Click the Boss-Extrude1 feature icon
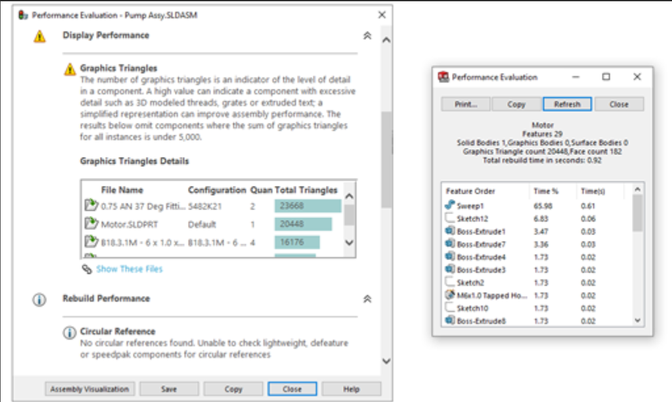The width and height of the screenshot is (672, 402). click(449, 231)
